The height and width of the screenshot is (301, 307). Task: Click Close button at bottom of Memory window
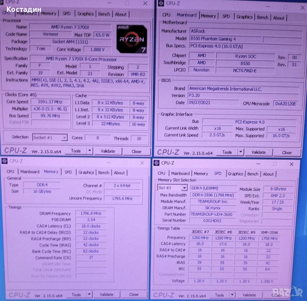click(x=134, y=294)
